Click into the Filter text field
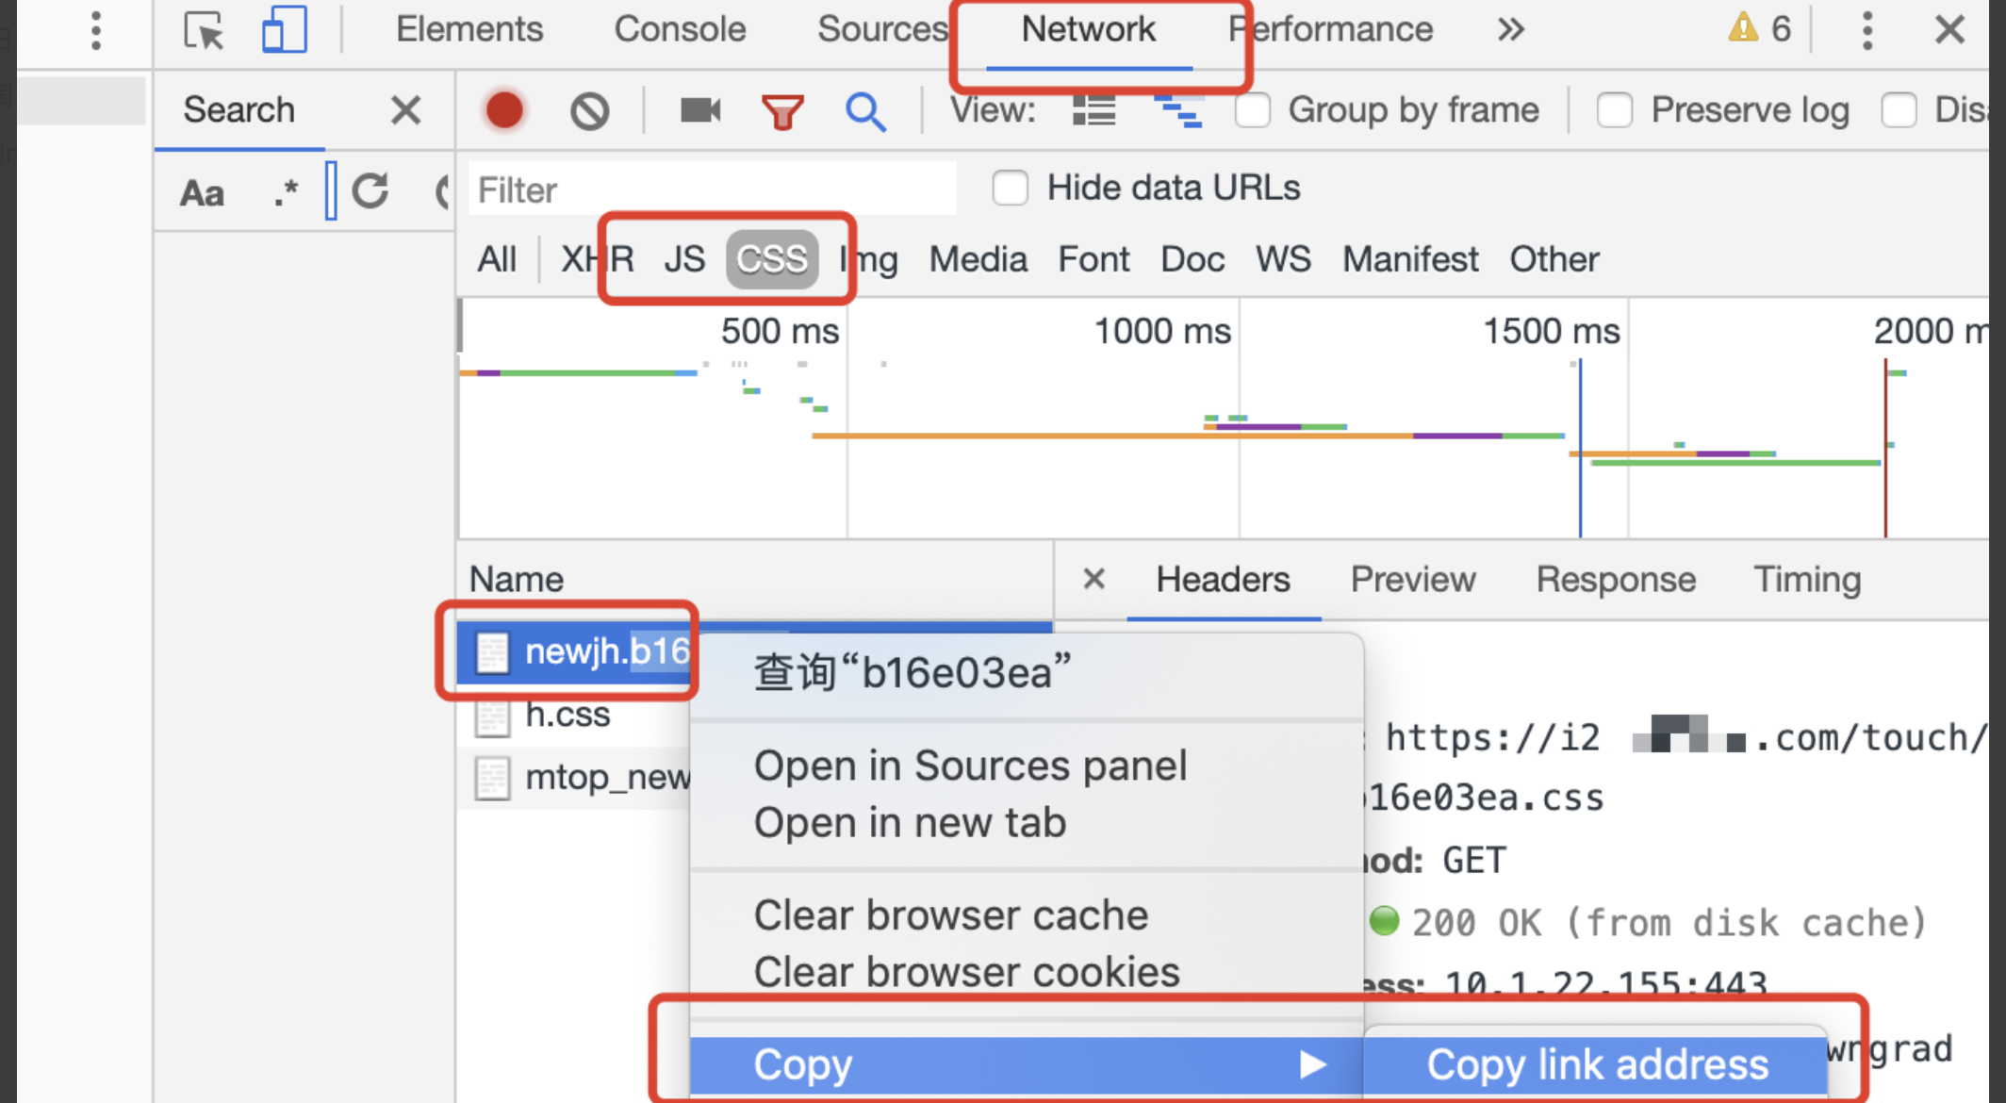Image resolution: width=2006 pixels, height=1103 pixels. pyautogui.click(x=712, y=189)
